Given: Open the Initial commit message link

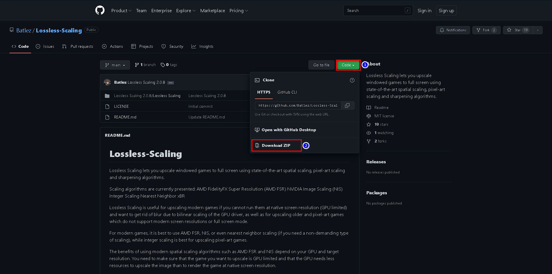Looking at the screenshot, I should coord(200,107).
